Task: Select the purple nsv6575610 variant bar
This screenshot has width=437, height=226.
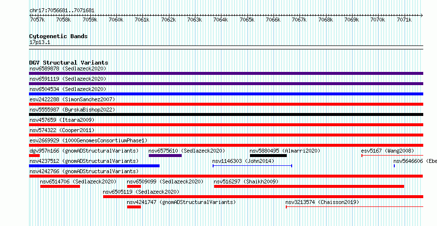Action: tap(165, 156)
